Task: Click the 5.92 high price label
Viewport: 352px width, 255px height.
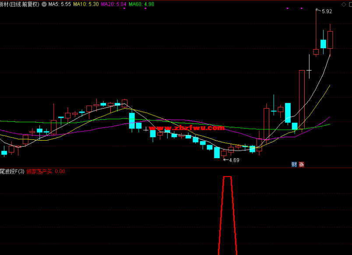Action: point(327,11)
